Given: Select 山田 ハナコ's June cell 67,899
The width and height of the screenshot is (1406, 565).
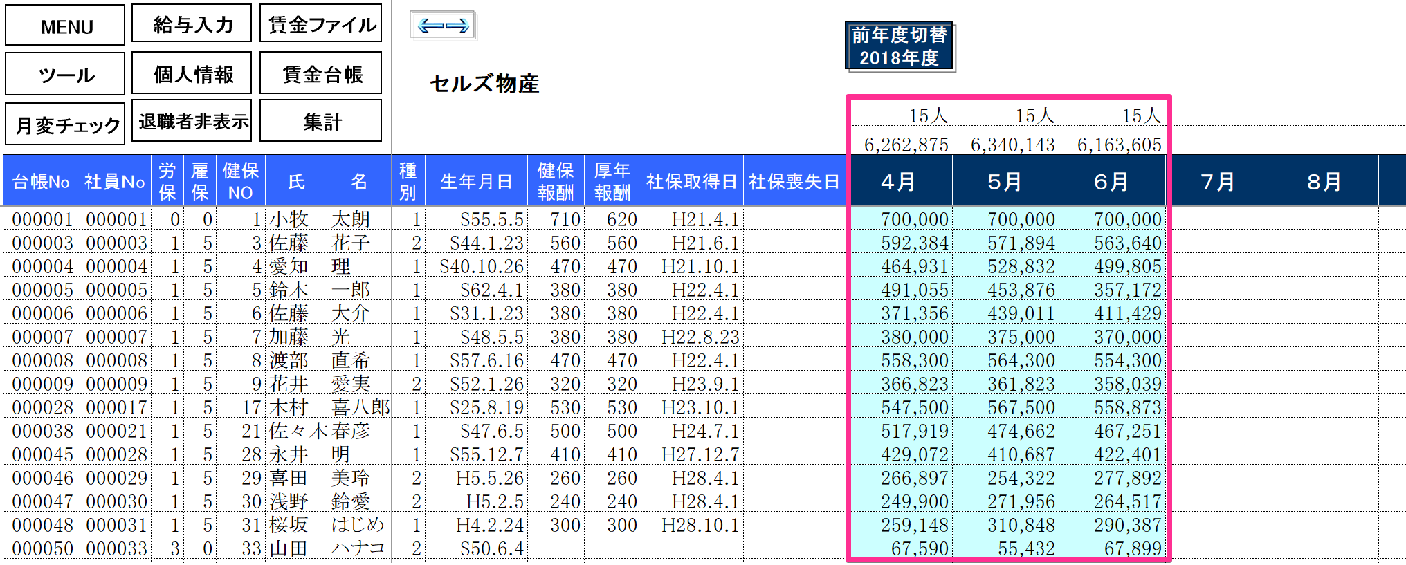Looking at the screenshot, I should pos(1126,548).
